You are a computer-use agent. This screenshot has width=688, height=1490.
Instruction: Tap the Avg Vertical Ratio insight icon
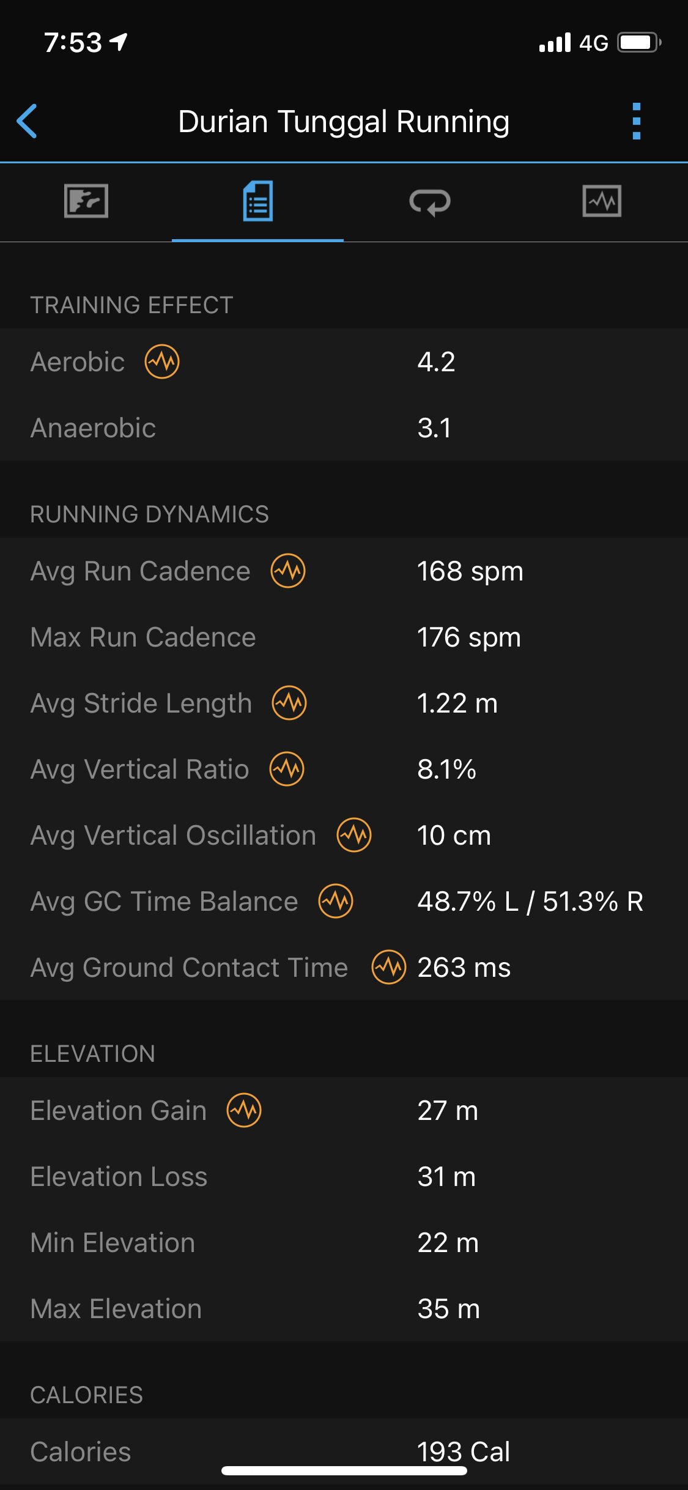287,769
